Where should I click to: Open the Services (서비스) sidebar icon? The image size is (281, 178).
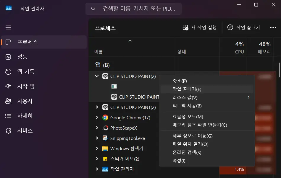click(8, 131)
